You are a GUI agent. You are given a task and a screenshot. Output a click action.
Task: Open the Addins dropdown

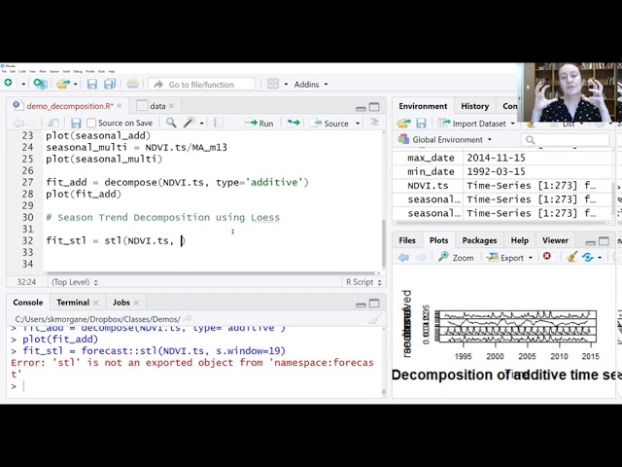click(311, 85)
